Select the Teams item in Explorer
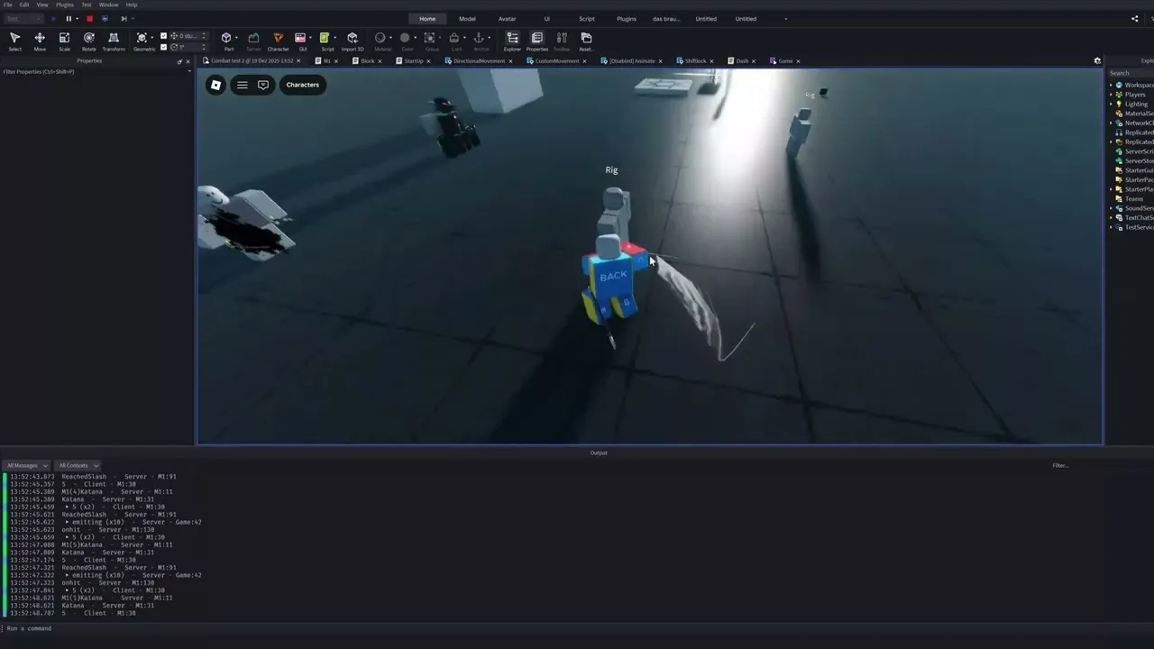Screen dimensions: 1154x649 coord(1134,198)
